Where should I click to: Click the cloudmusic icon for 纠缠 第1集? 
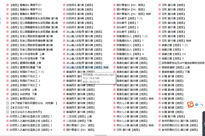pos(159,76)
